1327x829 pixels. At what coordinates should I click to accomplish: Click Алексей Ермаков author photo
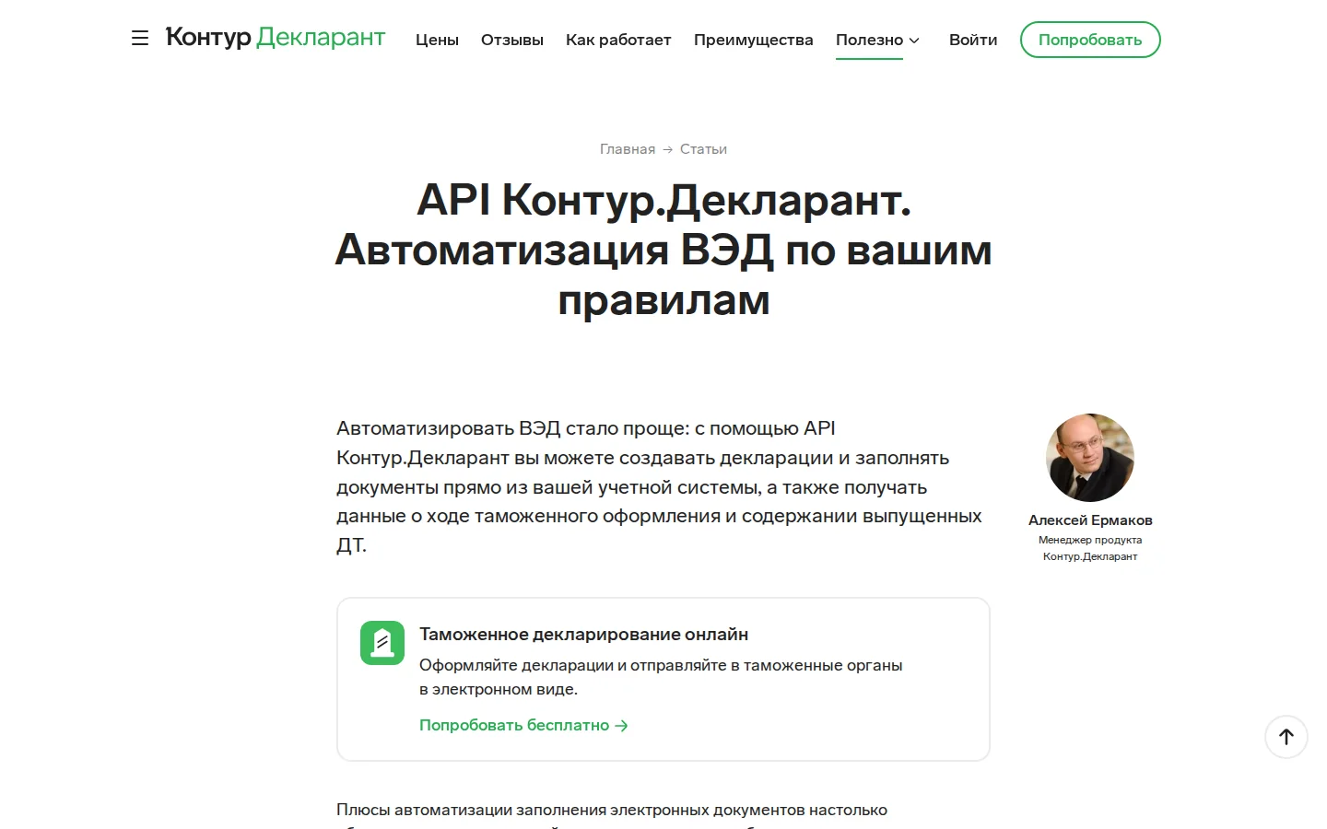(x=1090, y=458)
